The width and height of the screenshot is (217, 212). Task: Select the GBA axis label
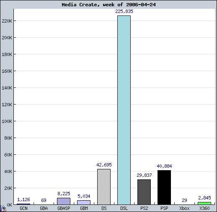point(44,208)
